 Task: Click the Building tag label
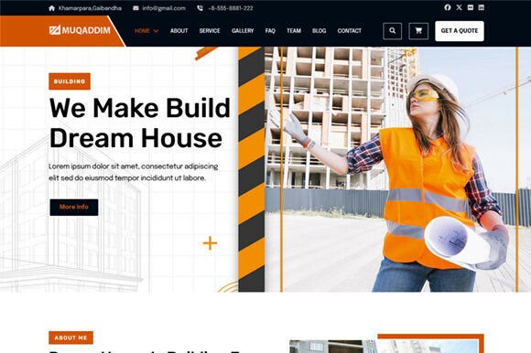(70, 81)
